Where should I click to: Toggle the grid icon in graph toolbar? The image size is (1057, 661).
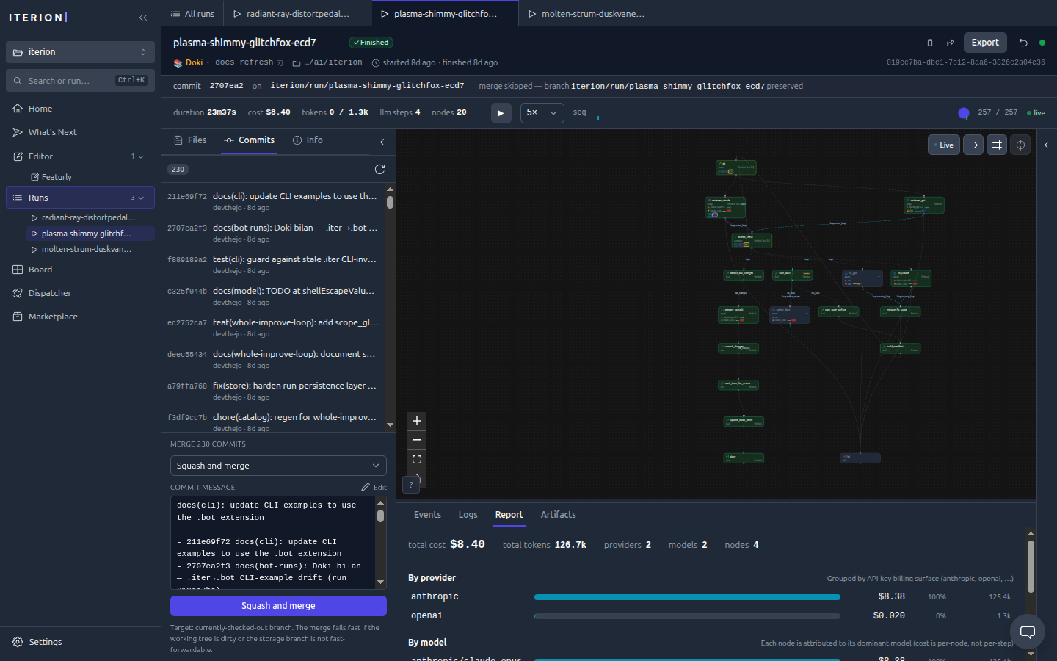(997, 145)
